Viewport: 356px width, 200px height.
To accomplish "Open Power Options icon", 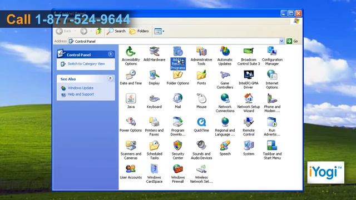I will (131, 124).
